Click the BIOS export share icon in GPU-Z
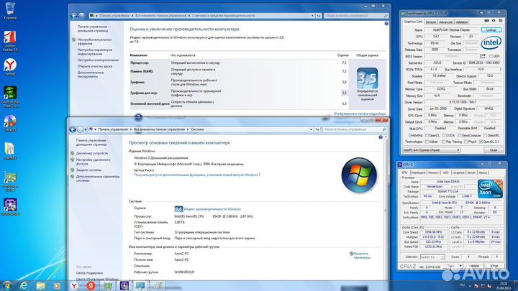The image size is (518, 291). point(483,56)
